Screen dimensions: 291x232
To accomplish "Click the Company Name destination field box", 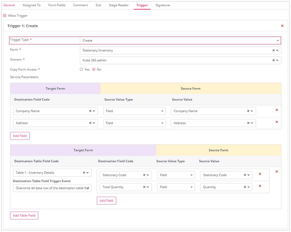I will (51, 111).
